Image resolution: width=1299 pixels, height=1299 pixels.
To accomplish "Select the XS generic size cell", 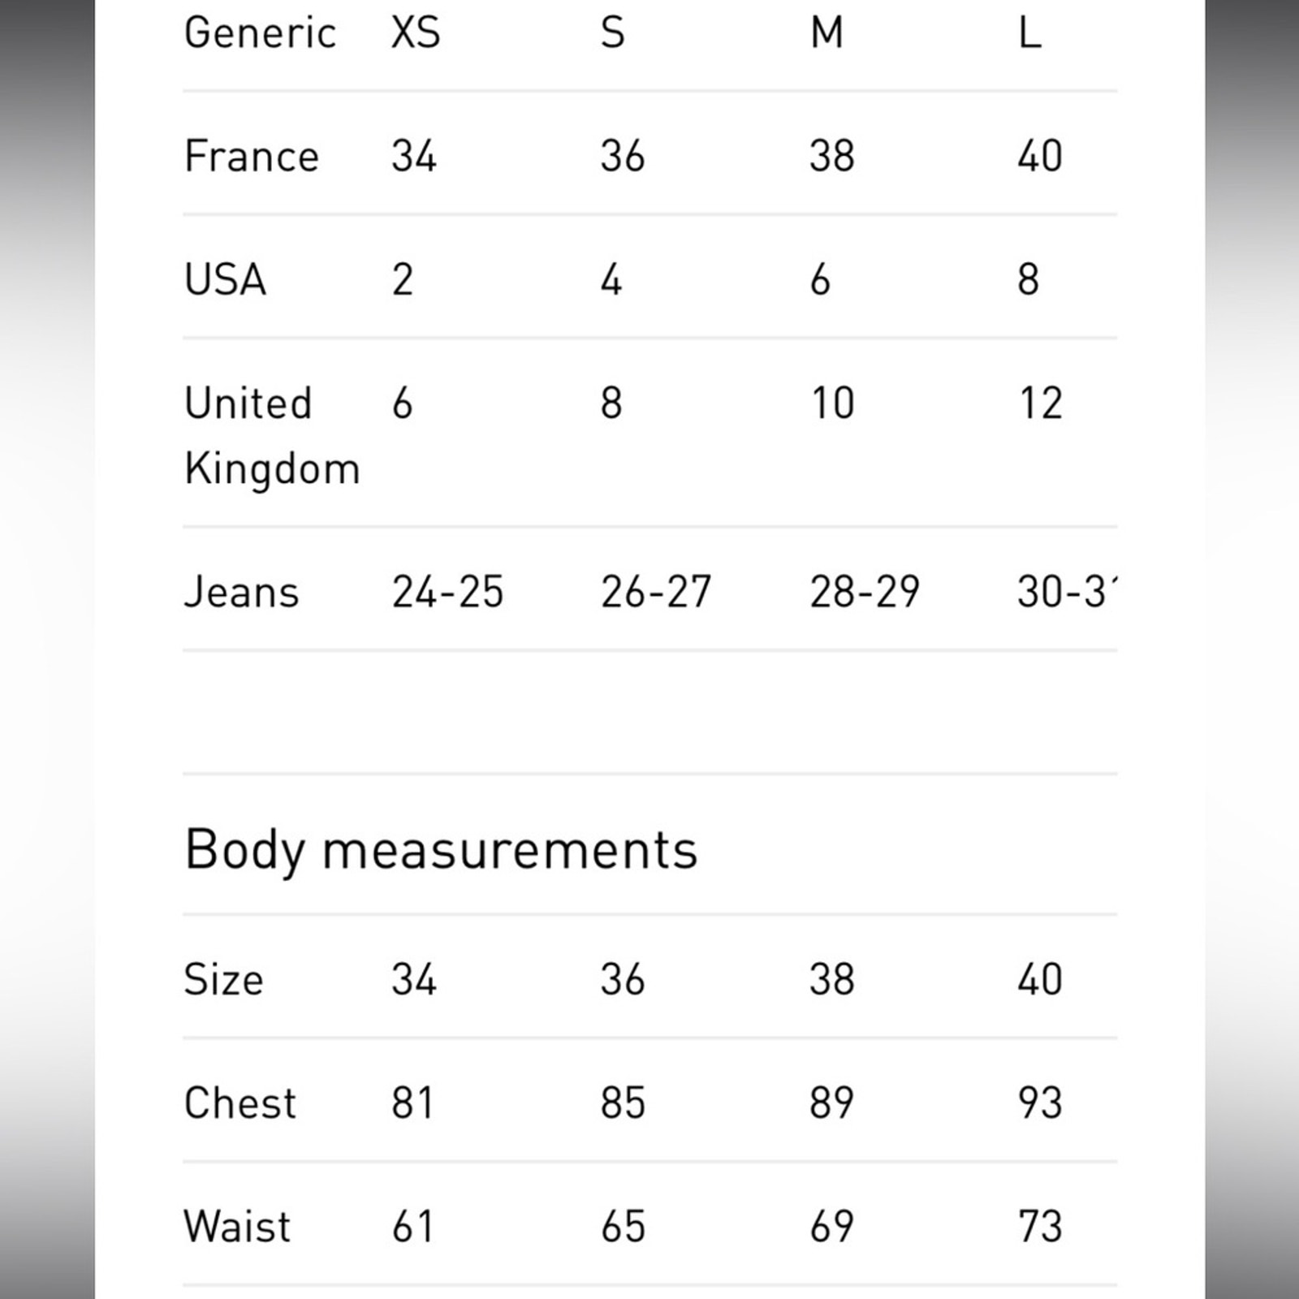I will (x=416, y=33).
